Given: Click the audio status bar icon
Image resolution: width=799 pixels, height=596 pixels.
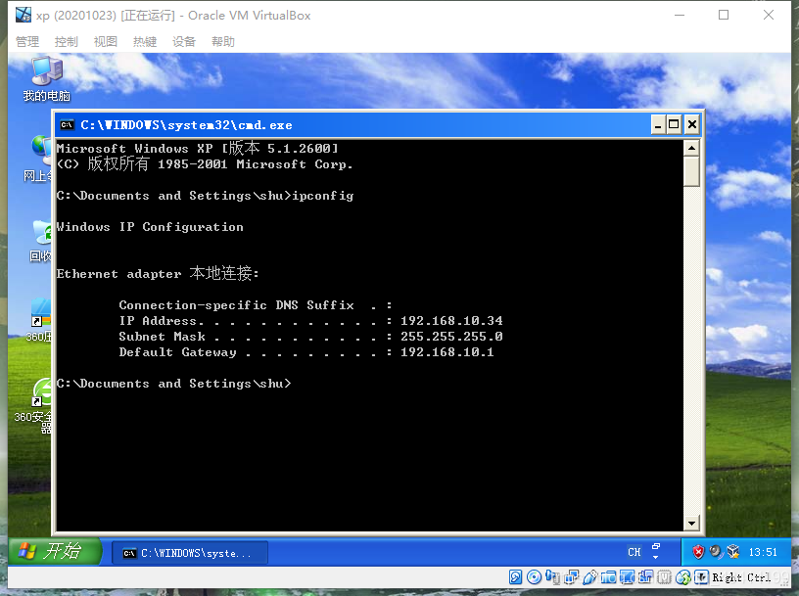Looking at the screenshot, I should (x=553, y=576).
